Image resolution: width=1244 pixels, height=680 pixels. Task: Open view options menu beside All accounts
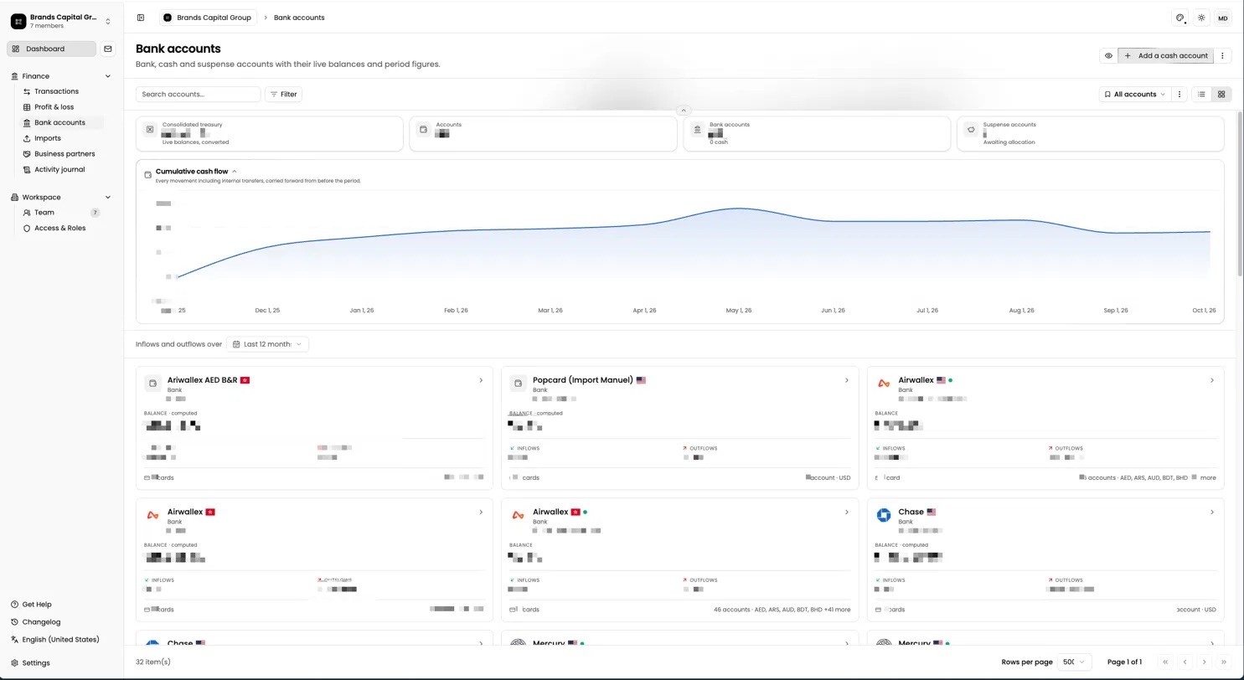[x=1179, y=95]
